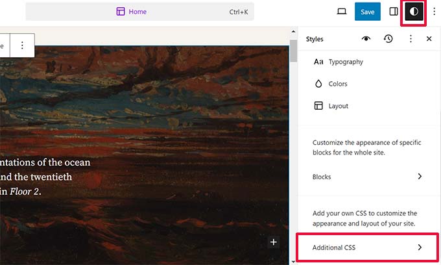This screenshot has height=265, width=441.
Task: Toggle the Settings sidebar panel icon
Action: pyautogui.click(x=394, y=12)
